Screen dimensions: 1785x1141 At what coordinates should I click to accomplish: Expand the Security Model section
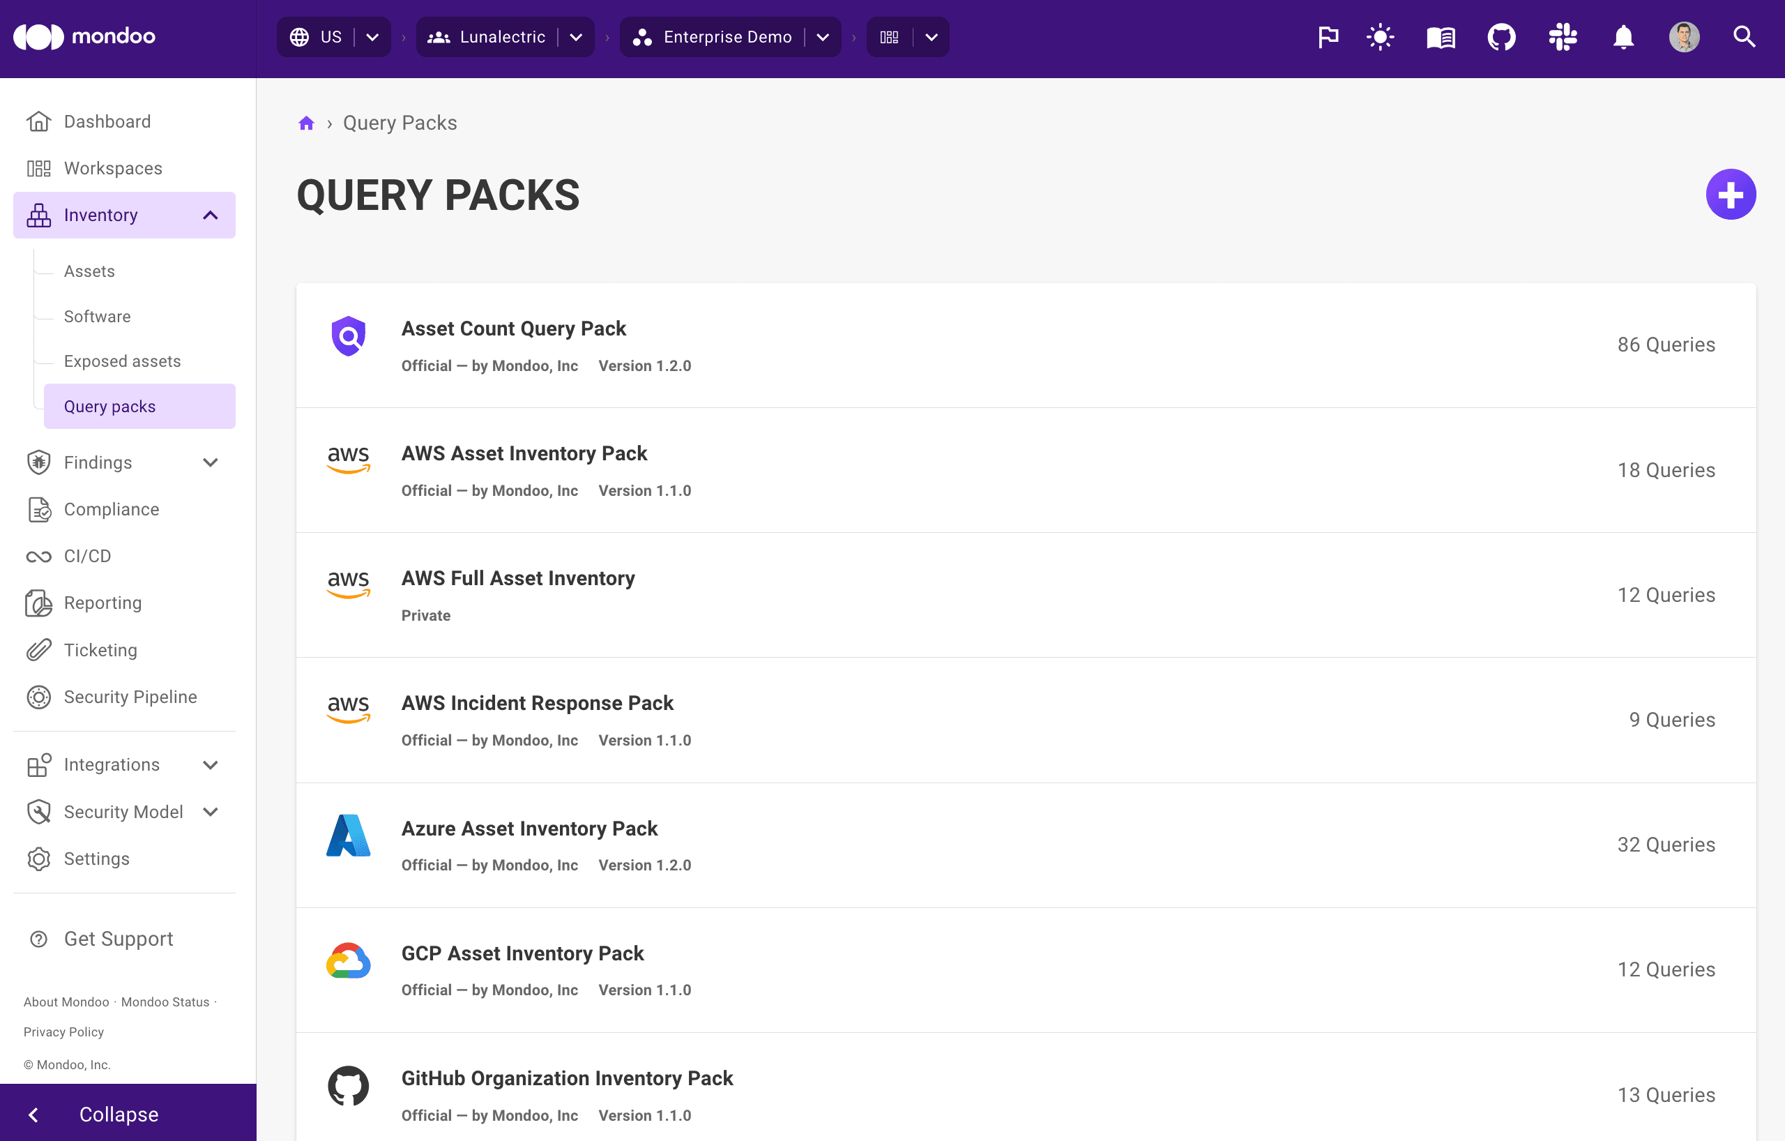pyautogui.click(x=210, y=812)
